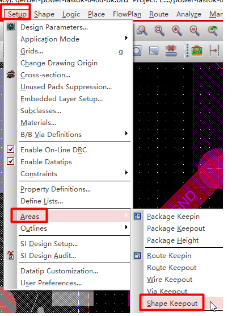The width and height of the screenshot is (232, 316).
Task: Choose Route Keepin in the submenu
Action: point(169,256)
